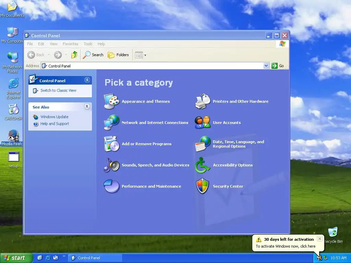Open the Edit menu
Viewport: 351px width, 263px height.
41,44
